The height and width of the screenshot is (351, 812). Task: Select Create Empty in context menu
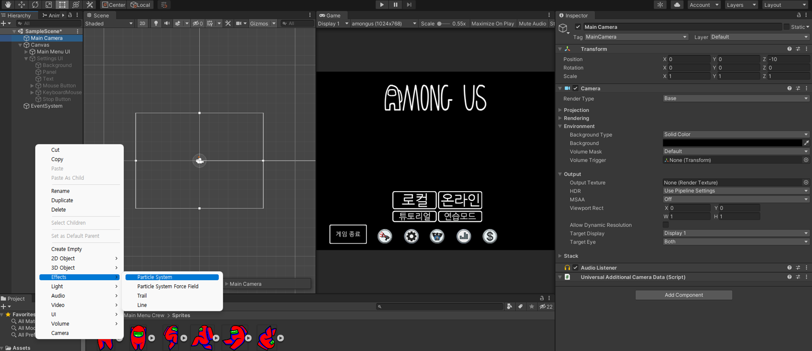click(79, 249)
